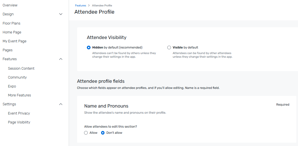Go to Floor Plans page
The width and height of the screenshot is (298, 146).
click(x=11, y=23)
